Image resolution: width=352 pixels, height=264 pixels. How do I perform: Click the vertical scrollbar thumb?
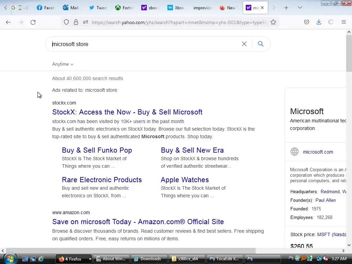coord(349,53)
